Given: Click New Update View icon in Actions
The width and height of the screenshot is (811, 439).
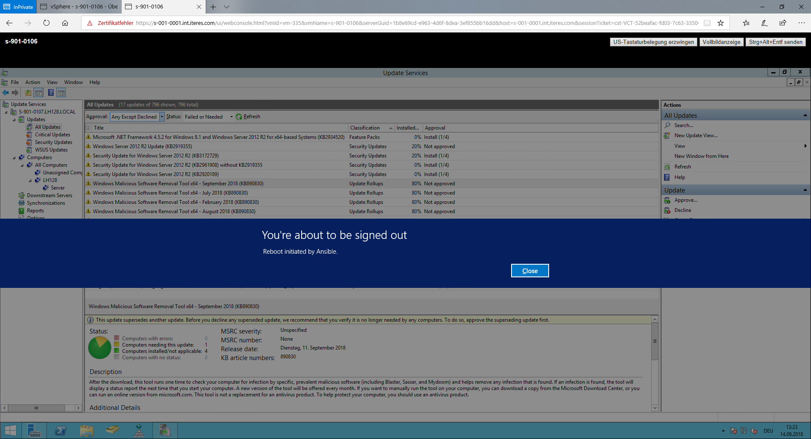Looking at the screenshot, I should tap(667, 135).
